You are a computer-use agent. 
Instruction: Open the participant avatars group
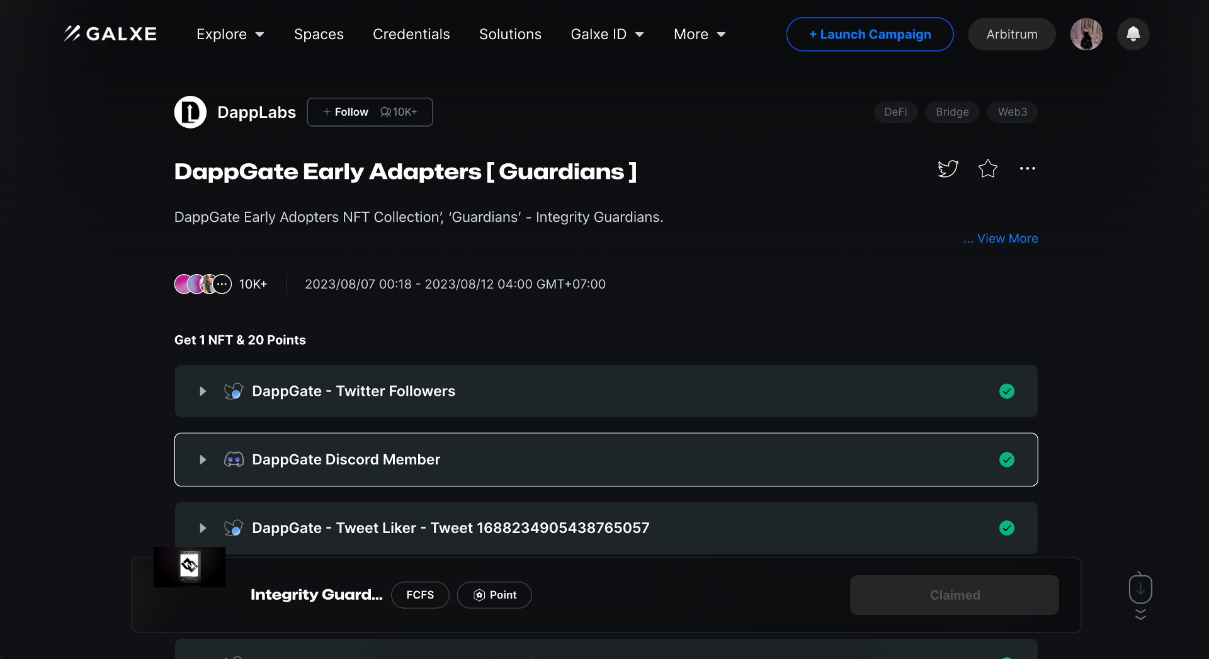click(203, 284)
